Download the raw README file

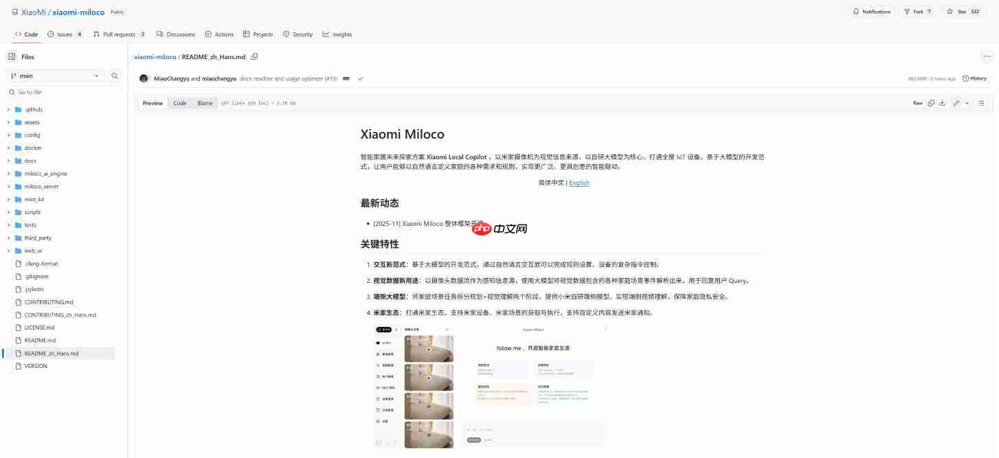click(x=942, y=102)
